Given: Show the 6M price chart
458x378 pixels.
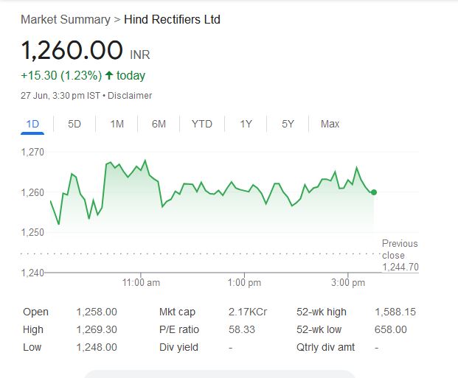Looking at the screenshot, I should click(159, 124).
